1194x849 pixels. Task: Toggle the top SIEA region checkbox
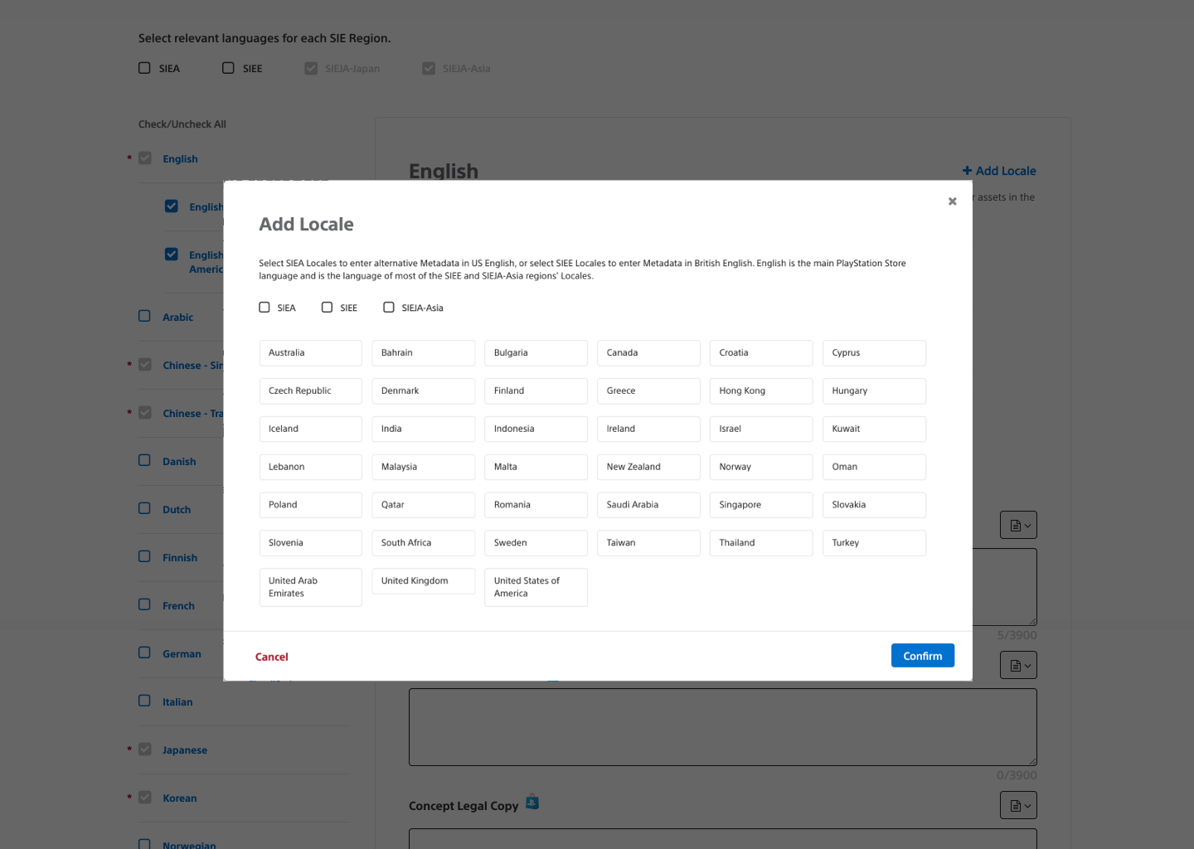pyautogui.click(x=144, y=68)
